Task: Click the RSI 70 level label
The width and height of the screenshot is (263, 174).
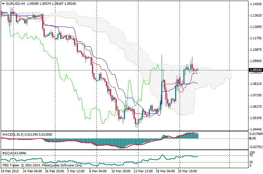Action: click(x=252, y=156)
